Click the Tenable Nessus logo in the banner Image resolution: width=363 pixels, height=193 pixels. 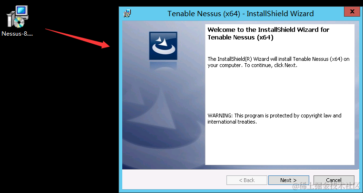[163, 46]
